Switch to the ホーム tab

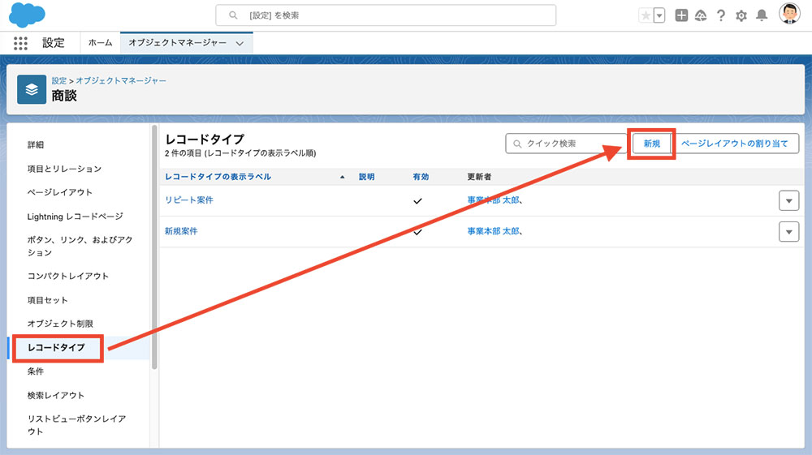click(x=101, y=43)
